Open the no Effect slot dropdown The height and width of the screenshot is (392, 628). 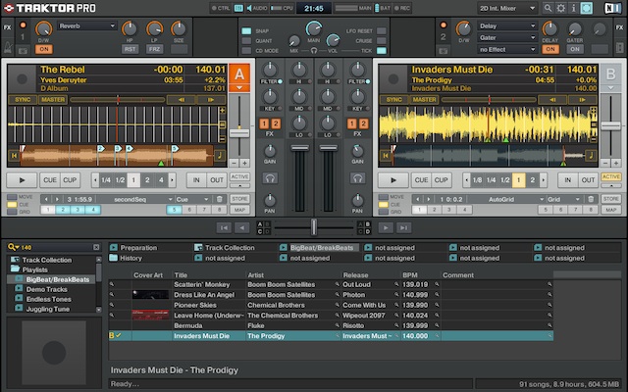(x=507, y=50)
